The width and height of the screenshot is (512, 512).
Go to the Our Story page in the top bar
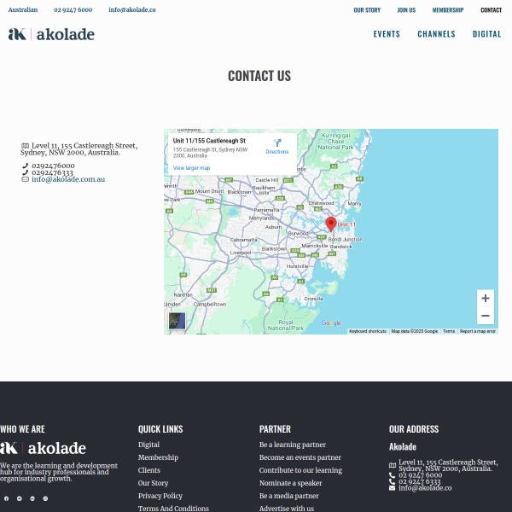(x=367, y=10)
